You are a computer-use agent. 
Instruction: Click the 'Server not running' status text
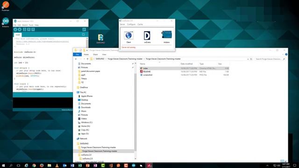click(x=128, y=47)
